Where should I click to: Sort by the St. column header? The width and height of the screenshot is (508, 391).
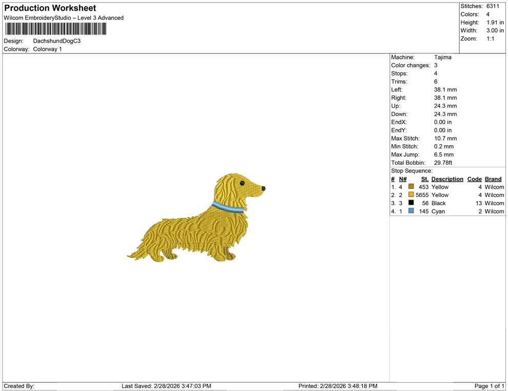[424, 179]
